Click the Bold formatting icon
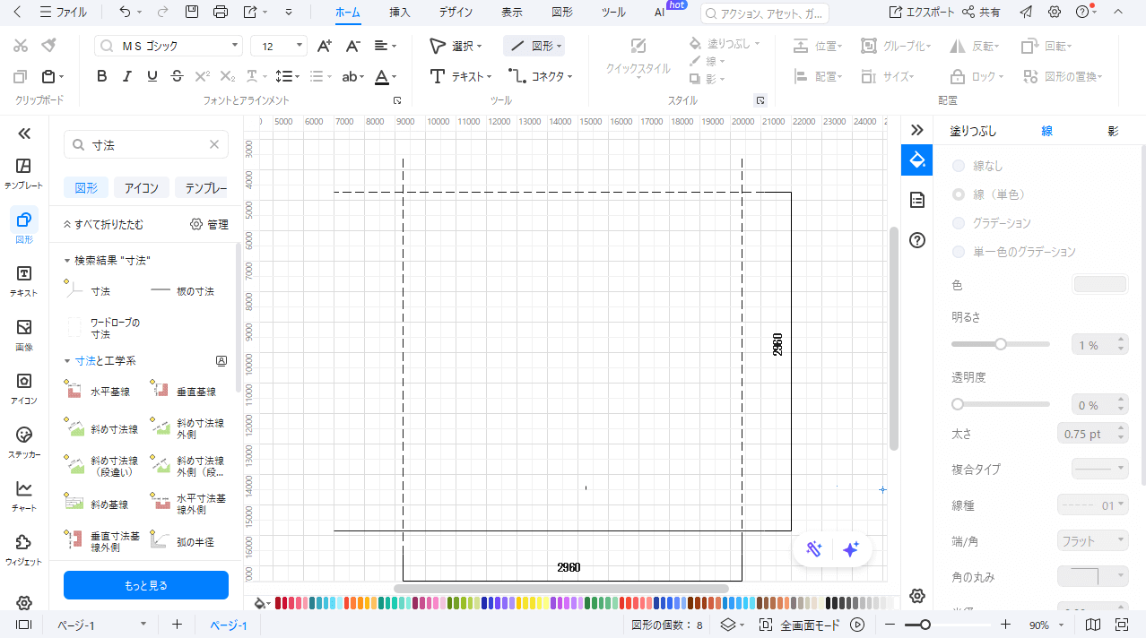 pyautogui.click(x=102, y=76)
